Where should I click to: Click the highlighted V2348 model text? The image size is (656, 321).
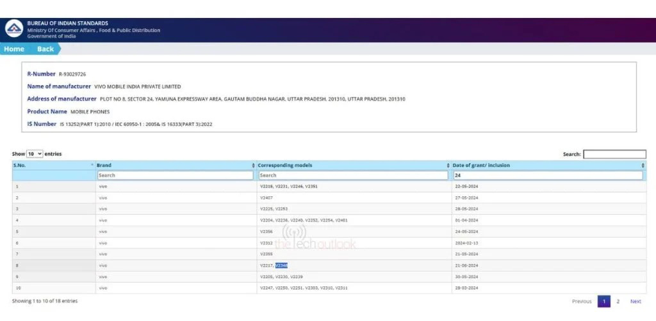(x=282, y=265)
